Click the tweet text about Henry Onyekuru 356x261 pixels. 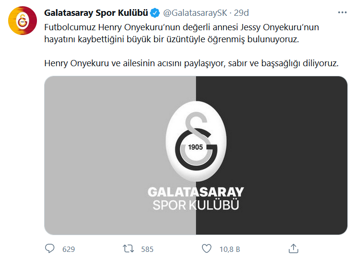(182, 33)
